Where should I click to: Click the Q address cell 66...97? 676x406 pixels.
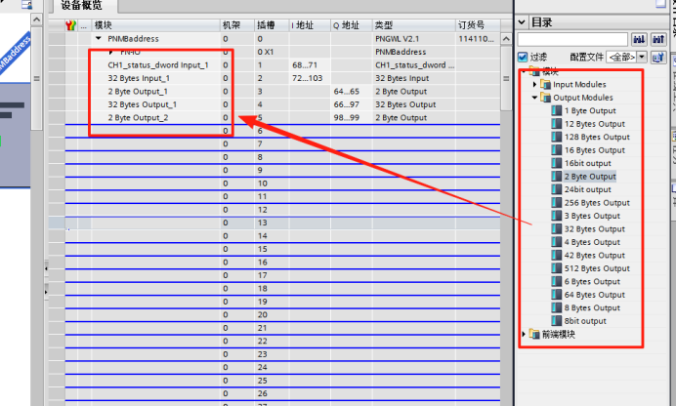point(352,104)
